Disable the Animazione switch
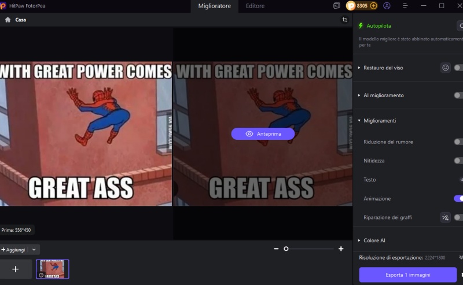Image resolution: width=463 pixels, height=285 pixels. (x=458, y=198)
